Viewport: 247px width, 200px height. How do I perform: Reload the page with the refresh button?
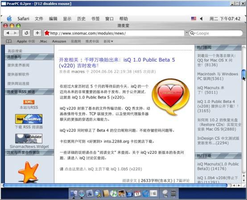(26, 33)
